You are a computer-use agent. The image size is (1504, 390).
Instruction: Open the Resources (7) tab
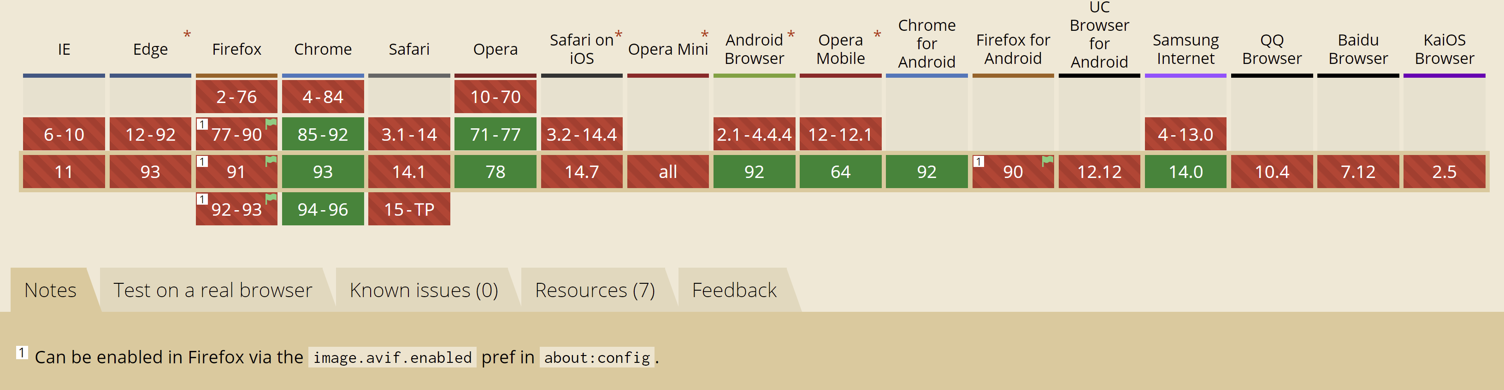594,290
